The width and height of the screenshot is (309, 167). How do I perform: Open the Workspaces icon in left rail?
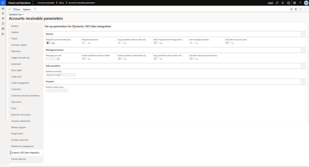point(3,29)
